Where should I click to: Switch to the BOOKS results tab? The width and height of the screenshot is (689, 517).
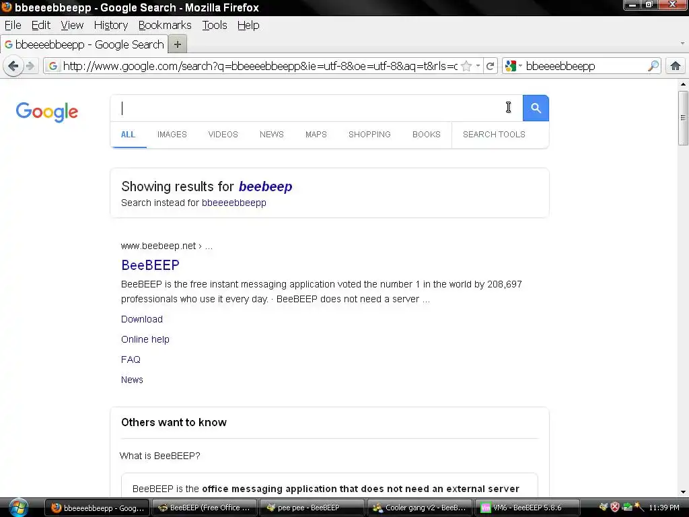click(x=426, y=135)
